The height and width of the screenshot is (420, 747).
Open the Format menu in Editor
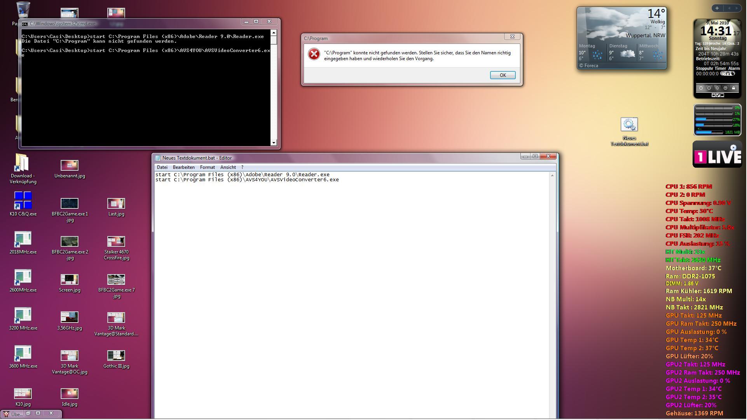(207, 167)
